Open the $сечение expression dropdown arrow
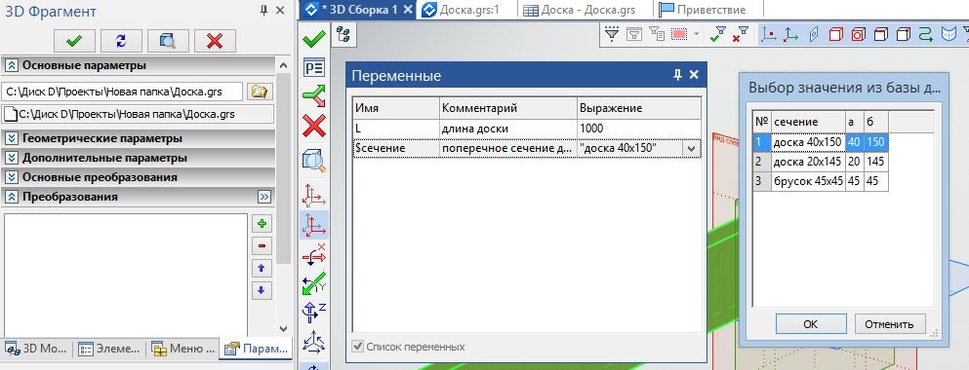 pyautogui.click(x=691, y=149)
